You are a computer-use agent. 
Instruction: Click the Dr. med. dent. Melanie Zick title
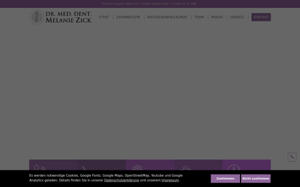coord(68,17)
